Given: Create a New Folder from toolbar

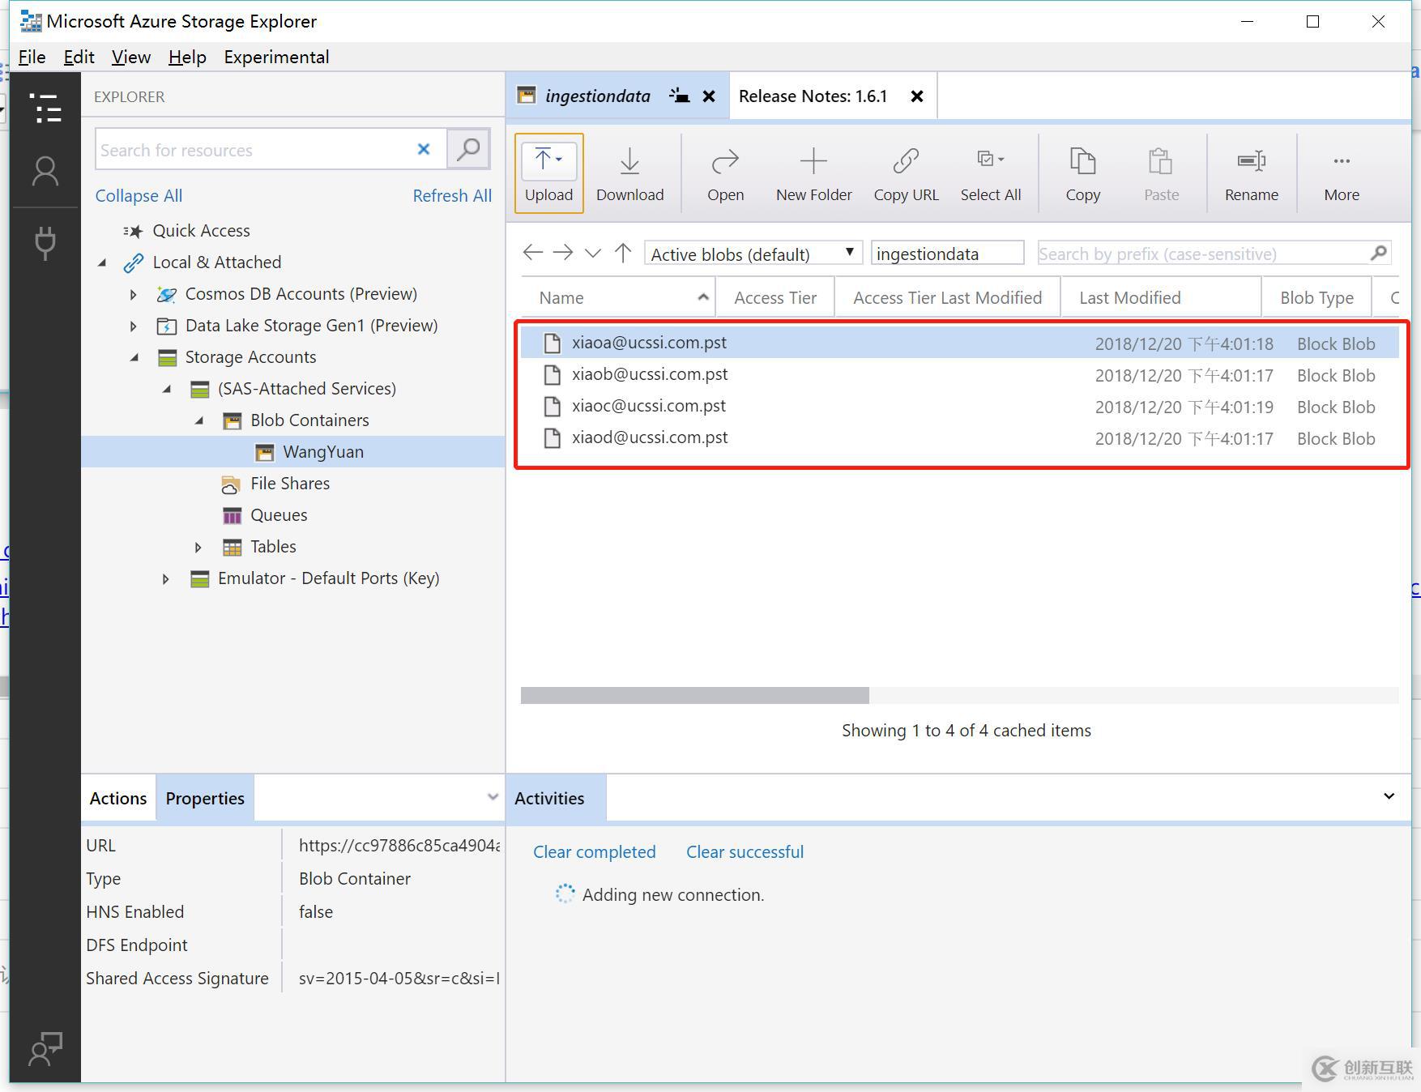Looking at the screenshot, I should click(813, 173).
